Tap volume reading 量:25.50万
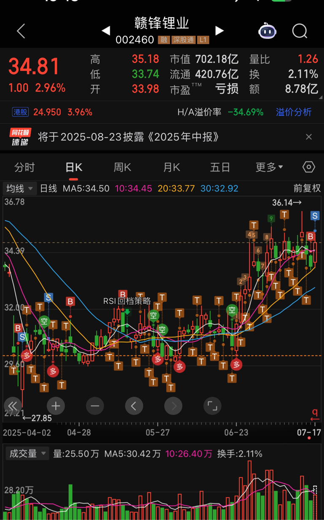Image resolution: width=324 pixels, height=520 pixels. click(x=76, y=454)
